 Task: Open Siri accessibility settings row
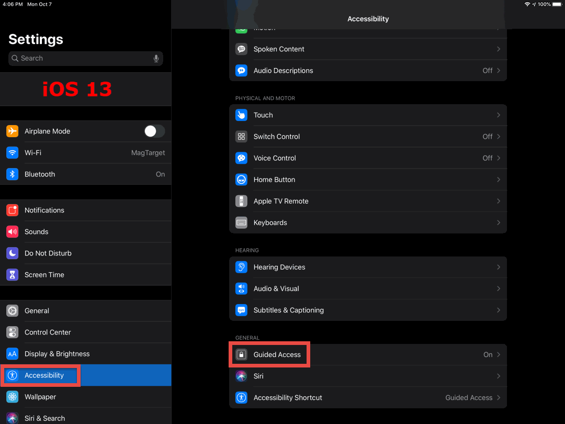pos(368,376)
